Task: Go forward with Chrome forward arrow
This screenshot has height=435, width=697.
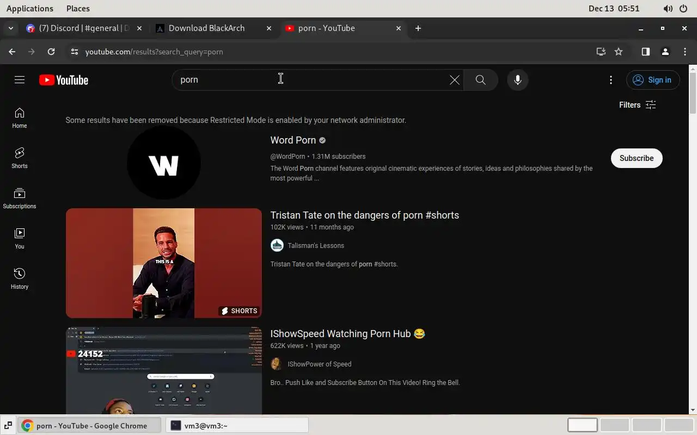Action: click(32, 52)
